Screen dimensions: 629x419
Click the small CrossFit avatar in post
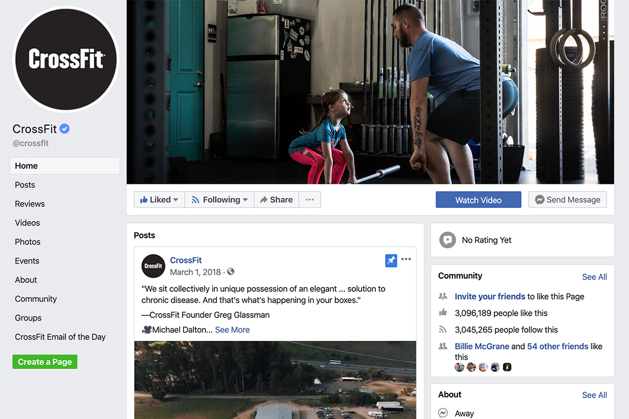[x=154, y=266]
